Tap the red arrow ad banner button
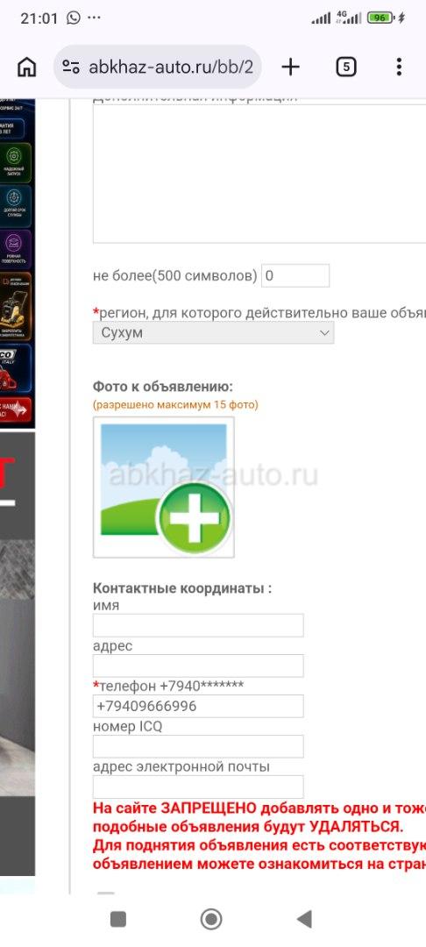The image size is (426, 947). [16, 410]
